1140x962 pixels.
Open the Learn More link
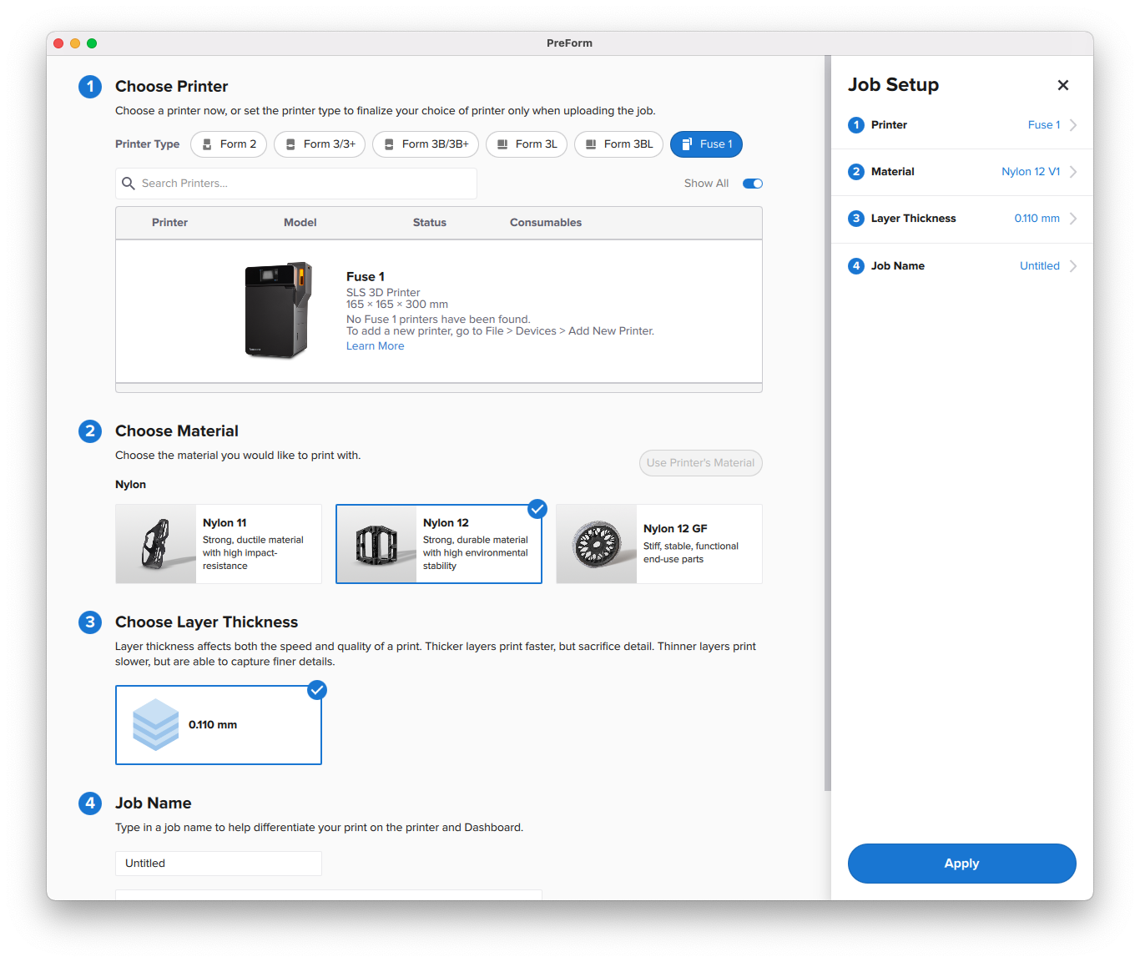click(x=375, y=346)
